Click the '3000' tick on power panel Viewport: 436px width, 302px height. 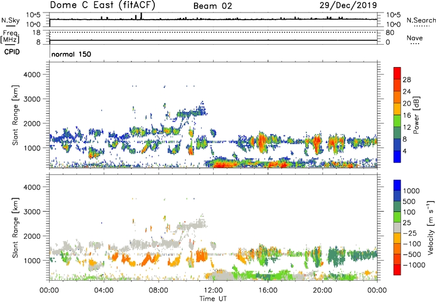[x=32, y=99]
